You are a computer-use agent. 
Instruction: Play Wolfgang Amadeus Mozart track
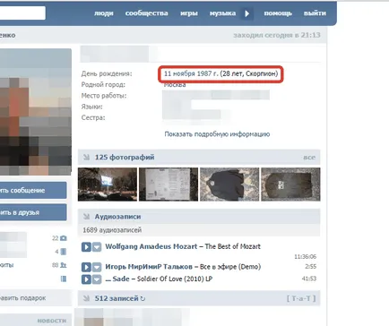coord(86,247)
